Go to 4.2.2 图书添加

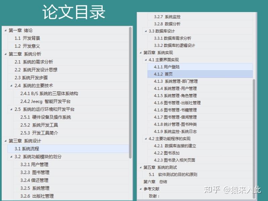166,153
